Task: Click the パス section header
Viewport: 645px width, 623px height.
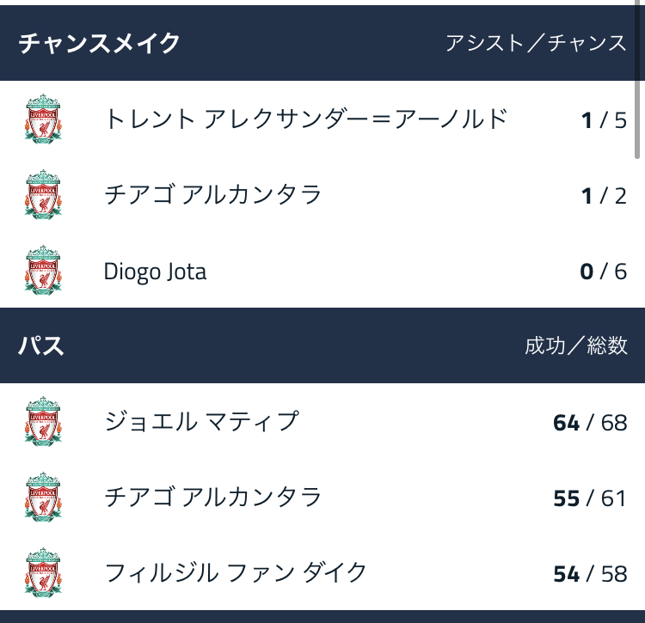Action: [41, 345]
